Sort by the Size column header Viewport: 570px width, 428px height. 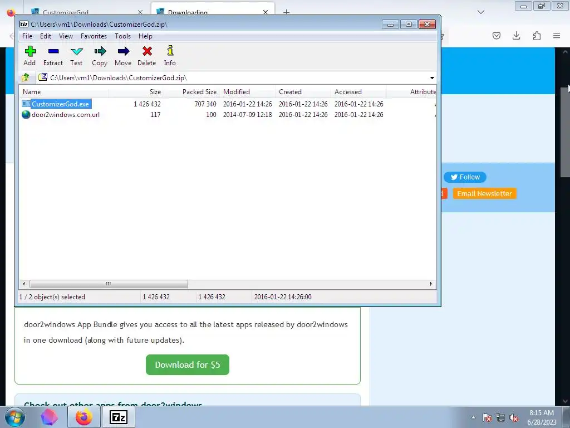[x=136, y=92]
